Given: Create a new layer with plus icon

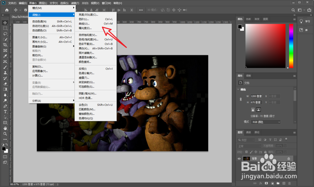Looking at the screenshot, I should [284, 183].
